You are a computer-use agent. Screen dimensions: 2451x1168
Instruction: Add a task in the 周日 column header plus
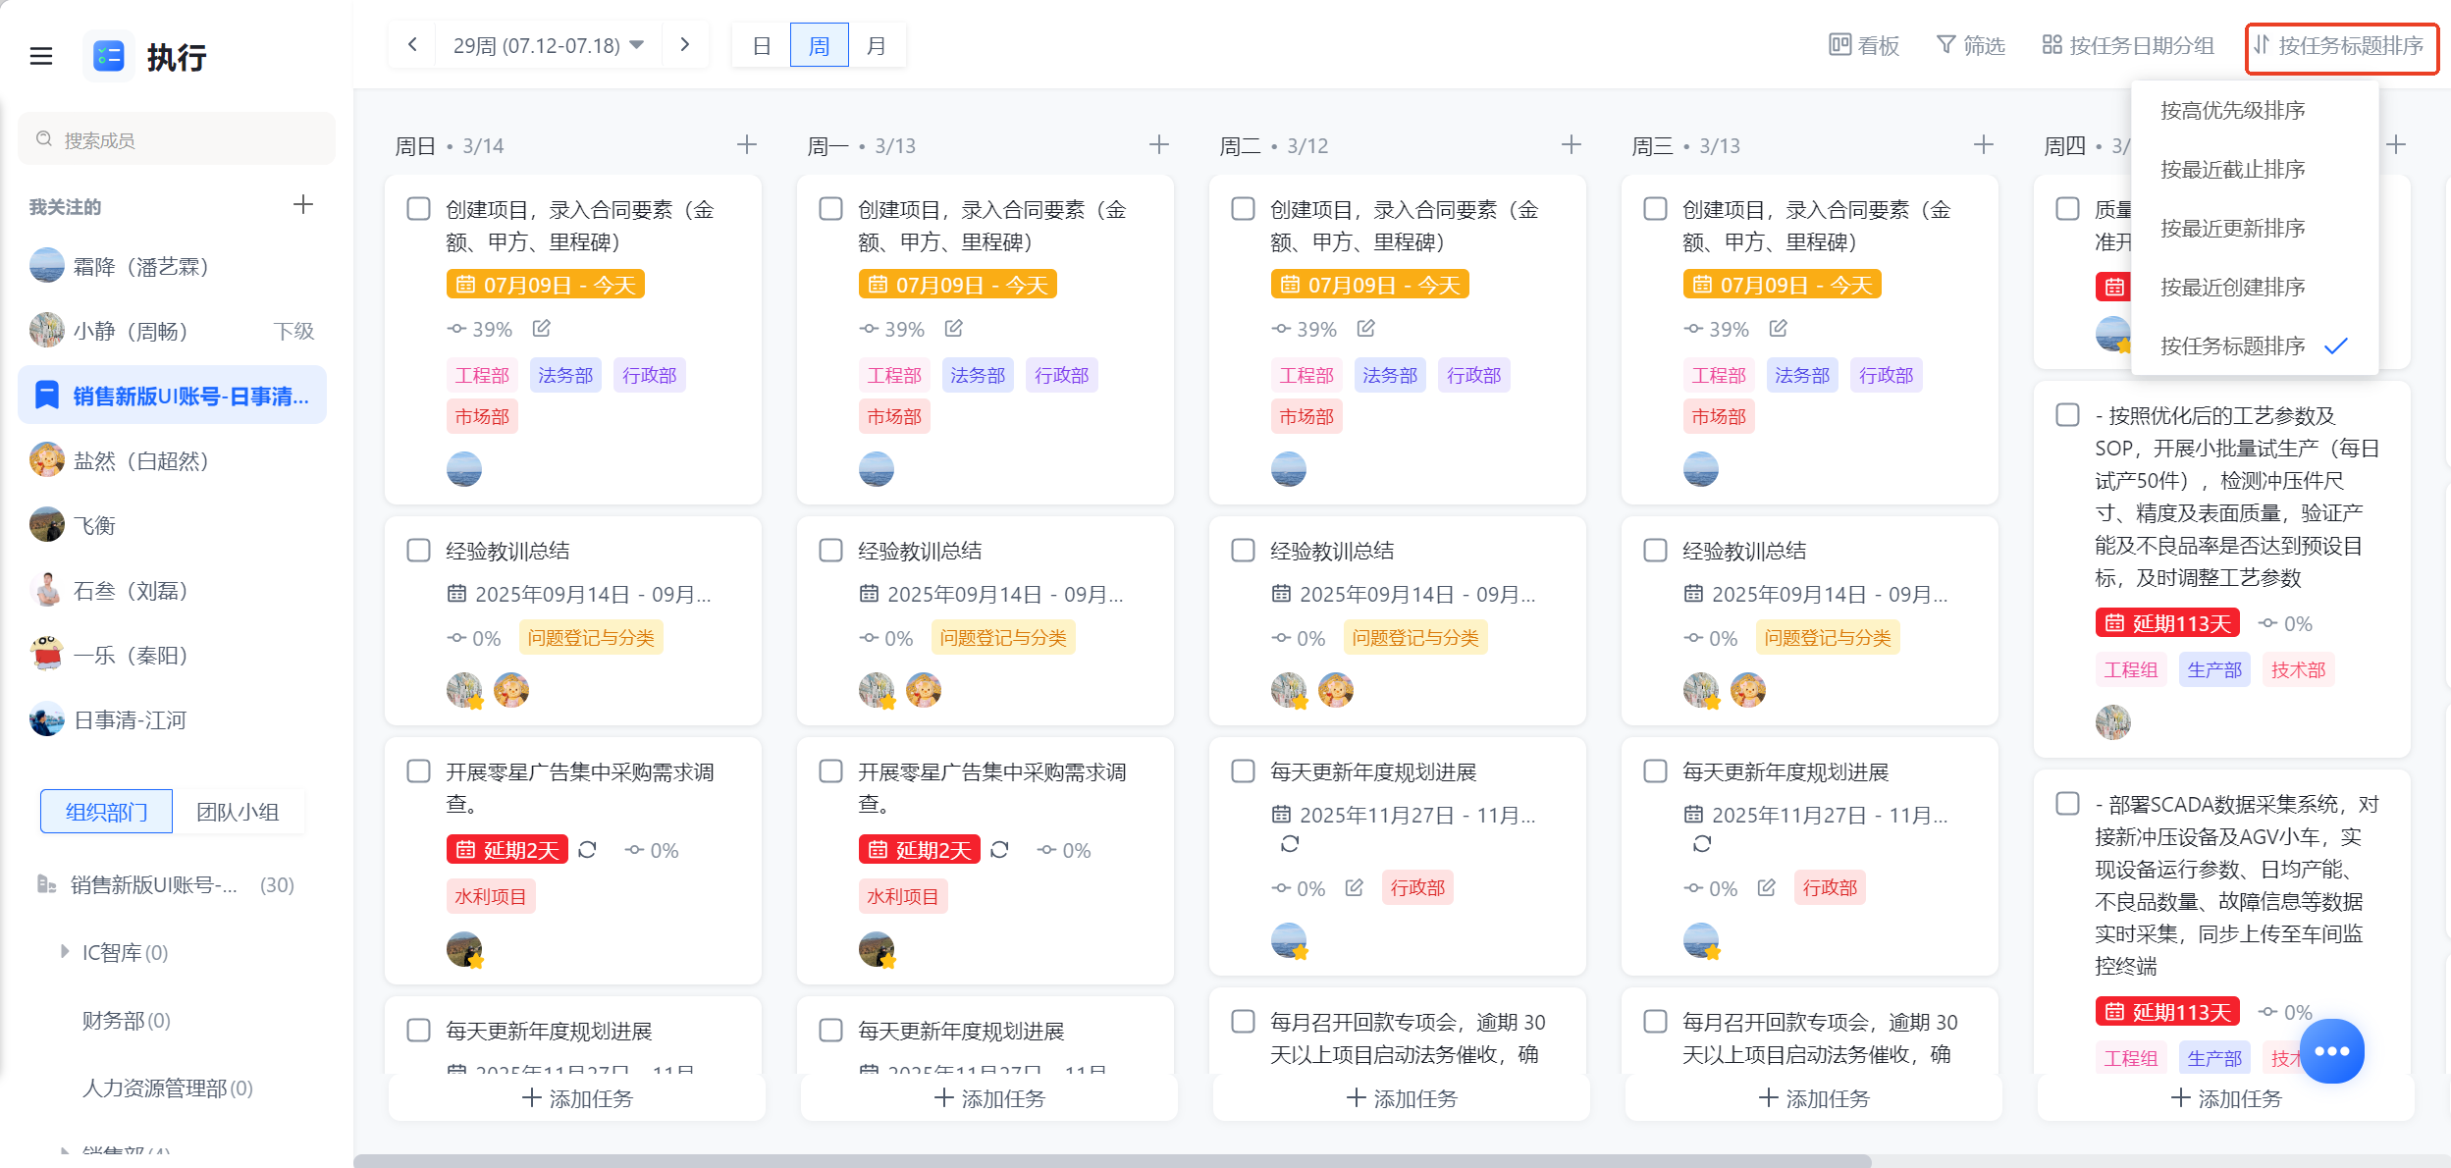coord(747,145)
